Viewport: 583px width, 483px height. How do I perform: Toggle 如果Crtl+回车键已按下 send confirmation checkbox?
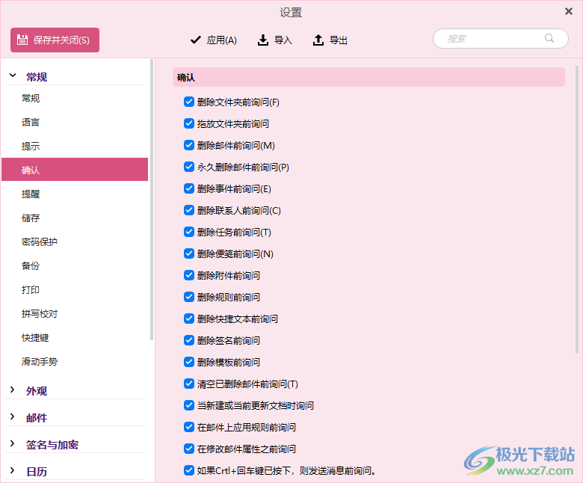(189, 470)
